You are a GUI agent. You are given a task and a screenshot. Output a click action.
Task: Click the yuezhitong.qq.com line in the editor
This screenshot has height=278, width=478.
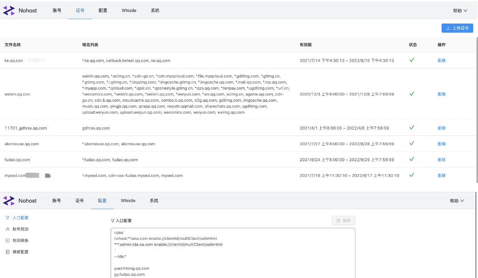(x=131, y=269)
